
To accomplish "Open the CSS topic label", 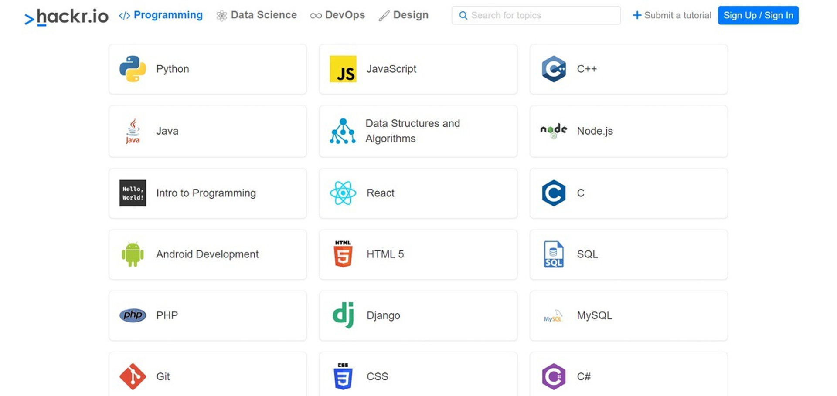I will tap(378, 376).
